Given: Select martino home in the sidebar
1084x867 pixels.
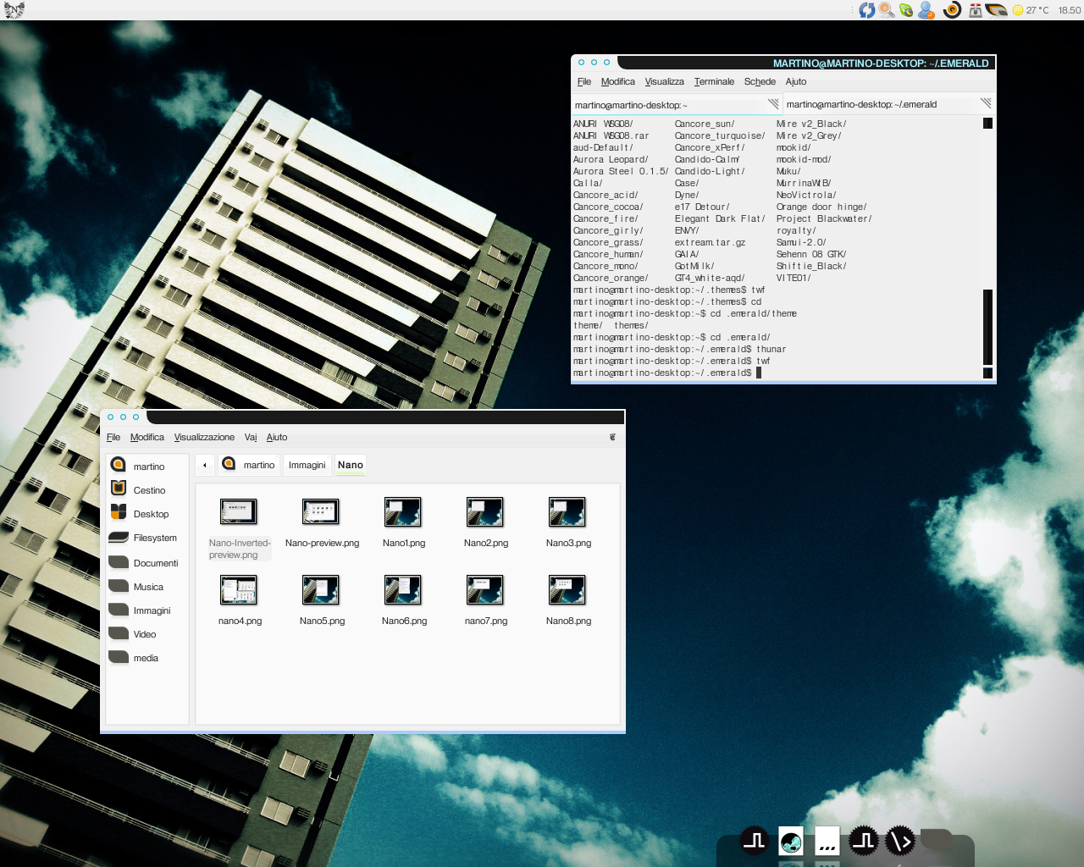Looking at the screenshot, I should coord(147,466).
